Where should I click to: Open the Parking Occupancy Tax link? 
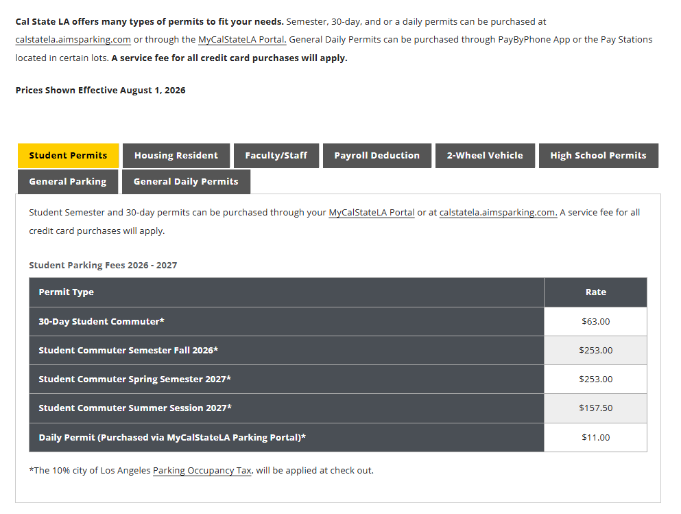coord(202,471)
